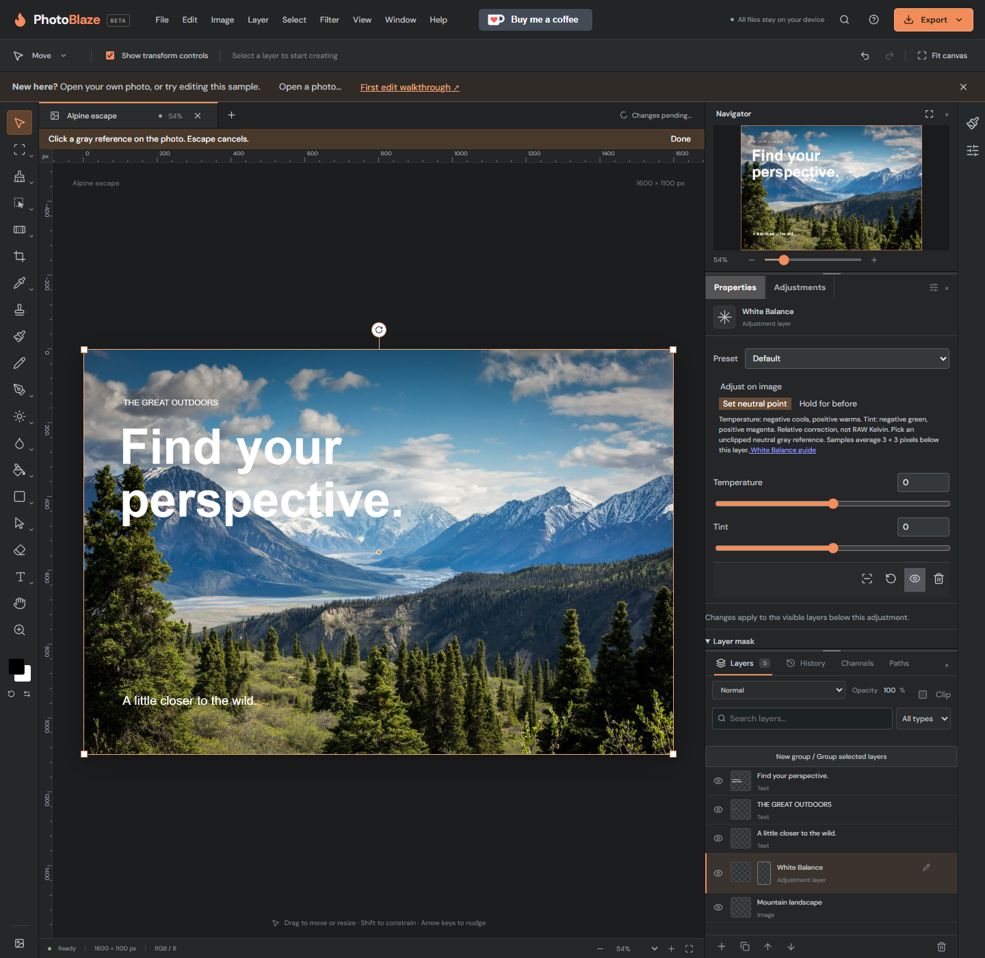Open First edit walkthrough link
This screenshot has height=958, width=985.
point(410,87)
